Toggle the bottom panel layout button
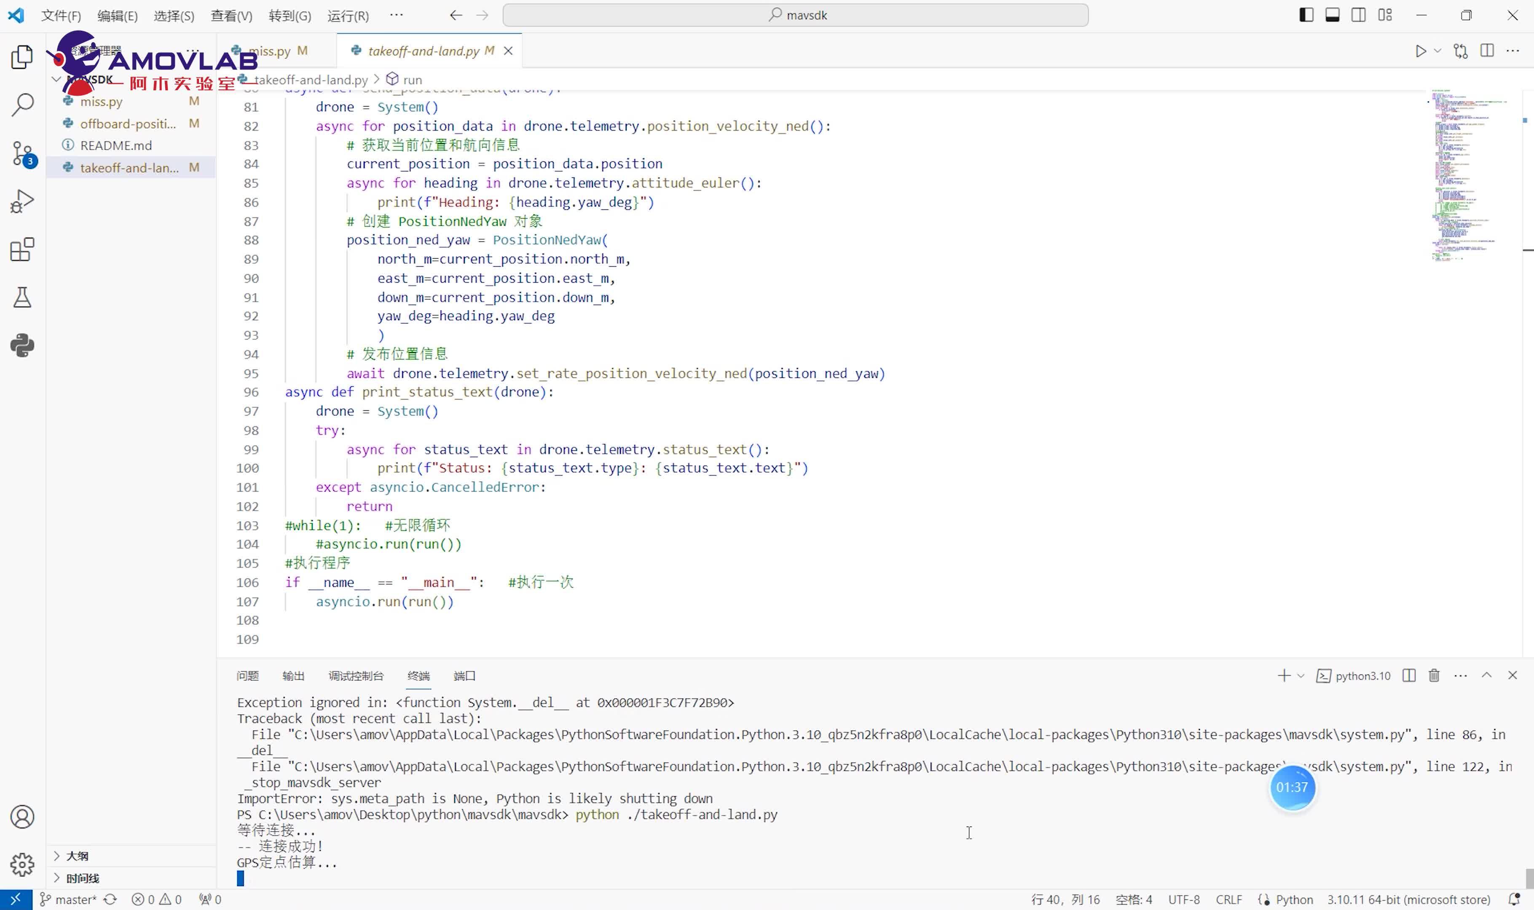 pyautogui.click(x=1332, y=15)
